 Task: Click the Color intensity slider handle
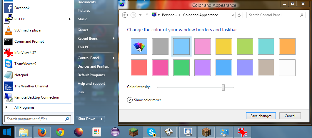click(223, 87)
